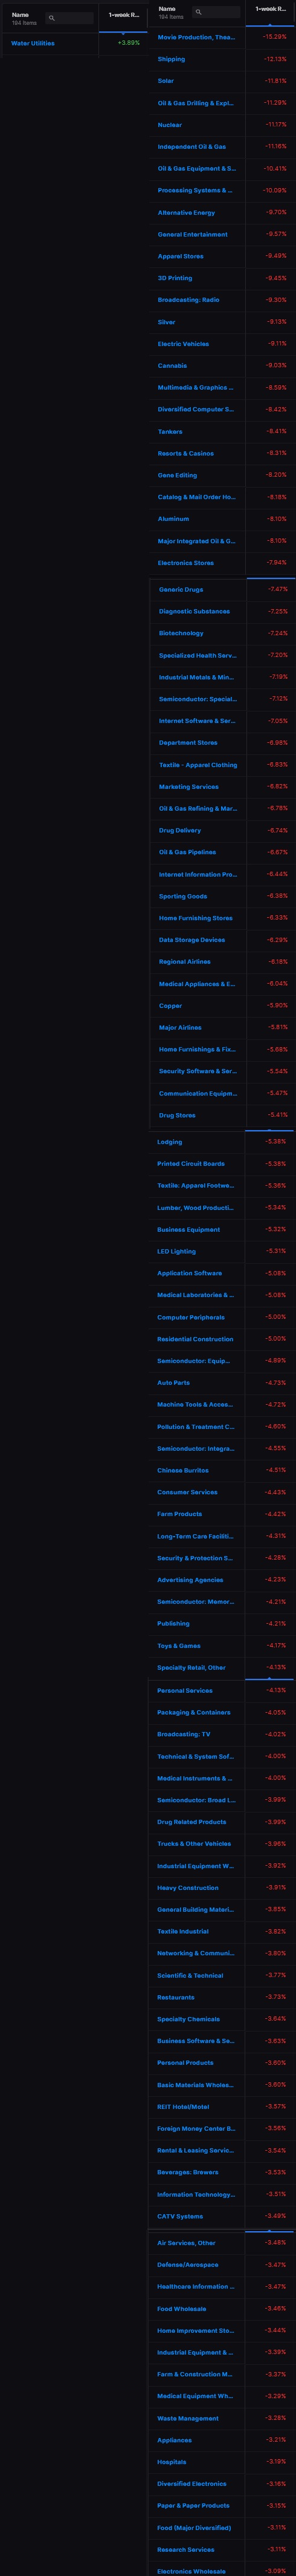The image size is (296, 2576).
Task: Open the Cannabis industry entry
Action: (172, 366)
